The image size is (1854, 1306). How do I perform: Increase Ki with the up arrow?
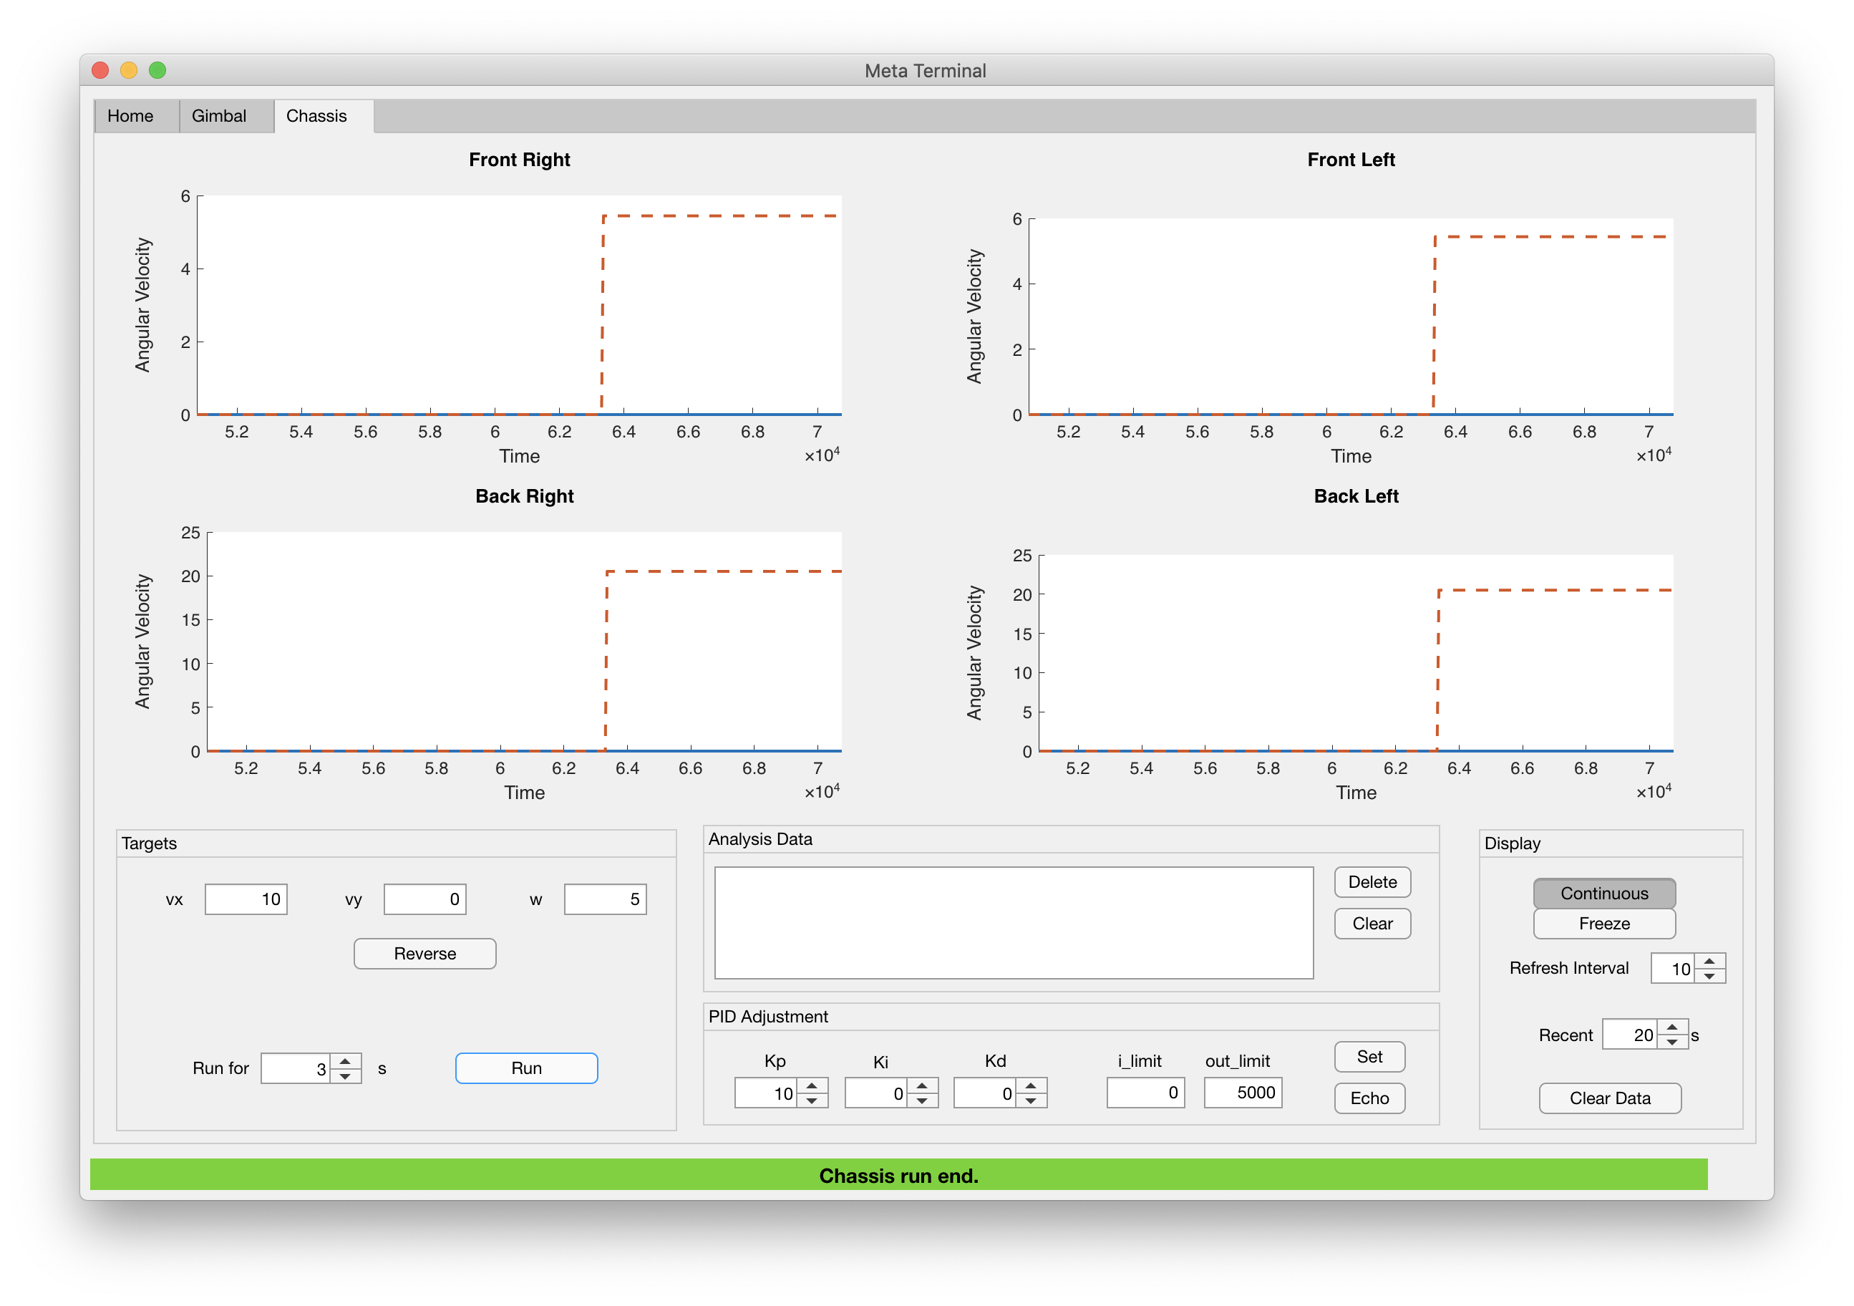pyautogui.click(x=922, y=1085)
